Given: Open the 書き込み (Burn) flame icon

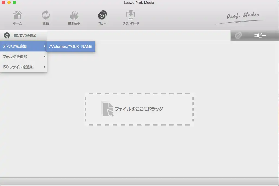Looking at the screenshot, I should pyautogui.click(x=74, y=15).
